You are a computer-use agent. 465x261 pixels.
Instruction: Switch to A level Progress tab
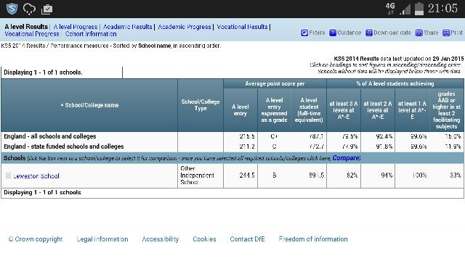click(76, 27)
